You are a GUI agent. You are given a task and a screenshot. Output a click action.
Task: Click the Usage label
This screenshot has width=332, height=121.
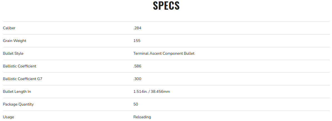[8, 117]
